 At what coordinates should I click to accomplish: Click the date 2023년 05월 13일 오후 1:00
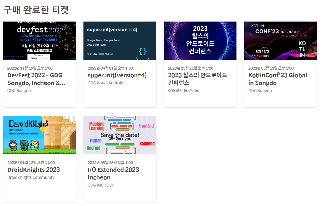tap(271, 68)
